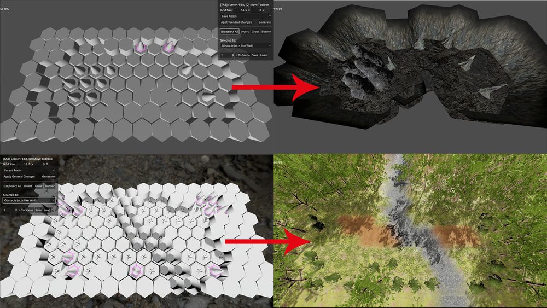Click (De)select All in Cave Room toolbox
This screenshot has width=547, height=308.
tap(229, 31)
